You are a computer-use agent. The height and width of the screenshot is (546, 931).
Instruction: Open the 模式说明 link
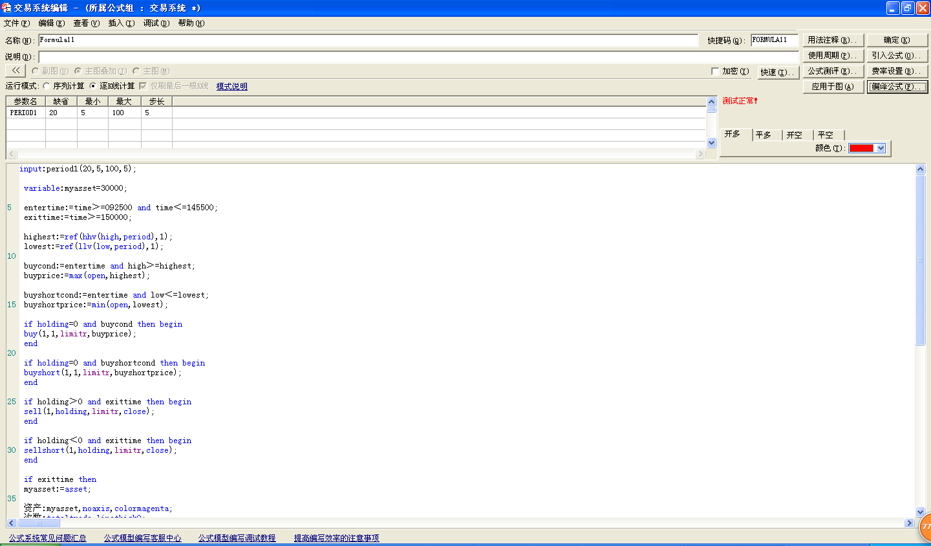pos(231,86)
